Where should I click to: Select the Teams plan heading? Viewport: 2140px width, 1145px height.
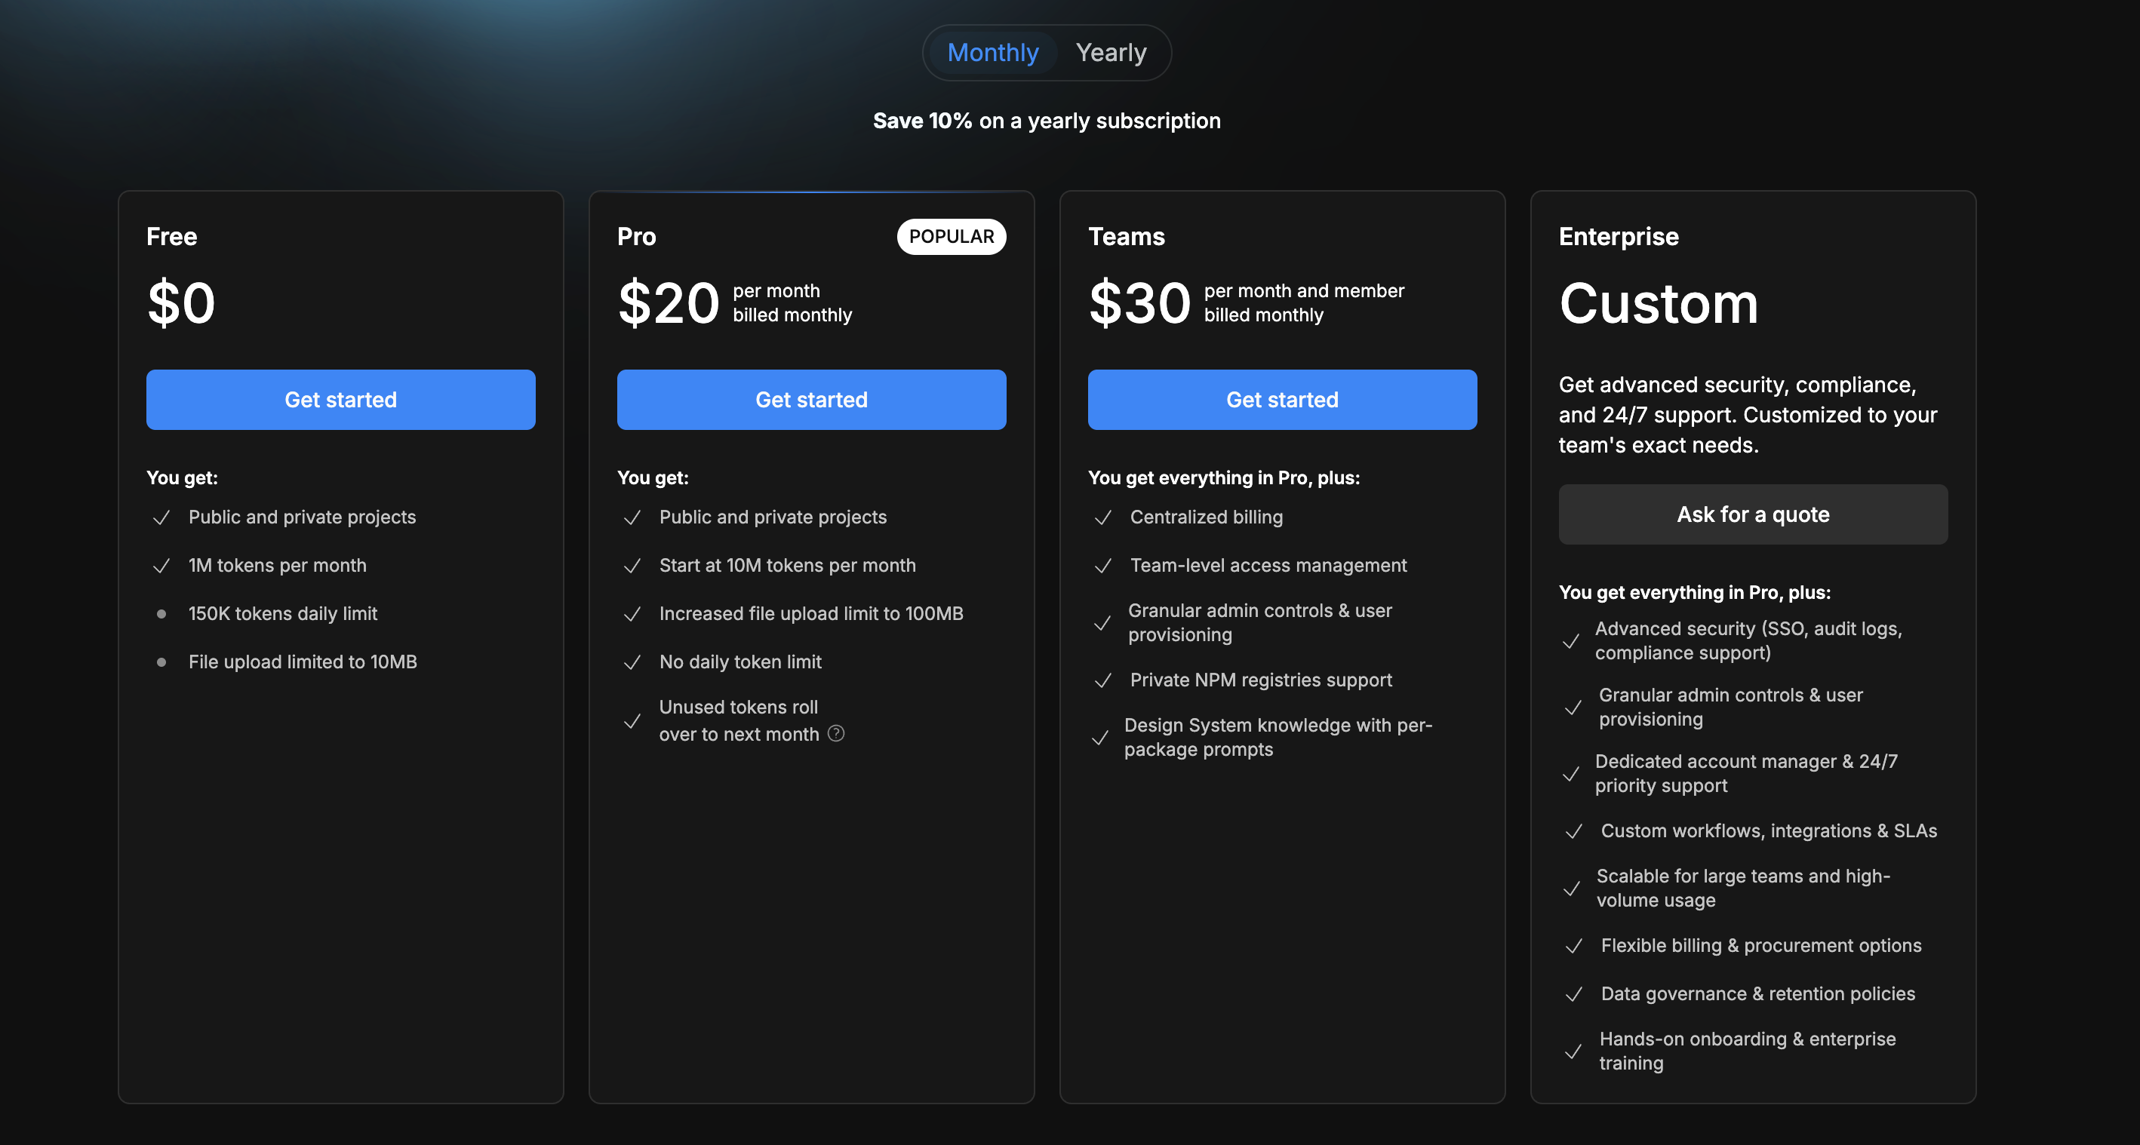coord(1127,236)
